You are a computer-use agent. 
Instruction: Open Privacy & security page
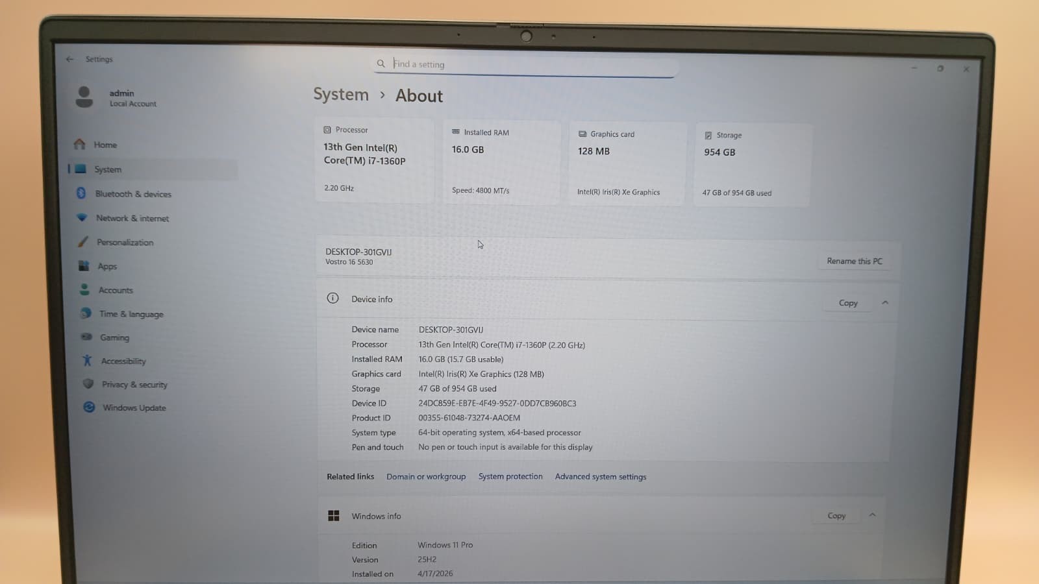click(x=134, y=384)
